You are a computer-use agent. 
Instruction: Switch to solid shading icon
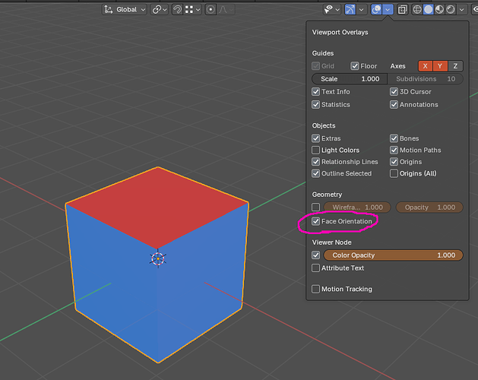coord(428,9)
